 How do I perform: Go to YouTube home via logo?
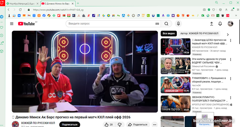[x=26, y=24]
